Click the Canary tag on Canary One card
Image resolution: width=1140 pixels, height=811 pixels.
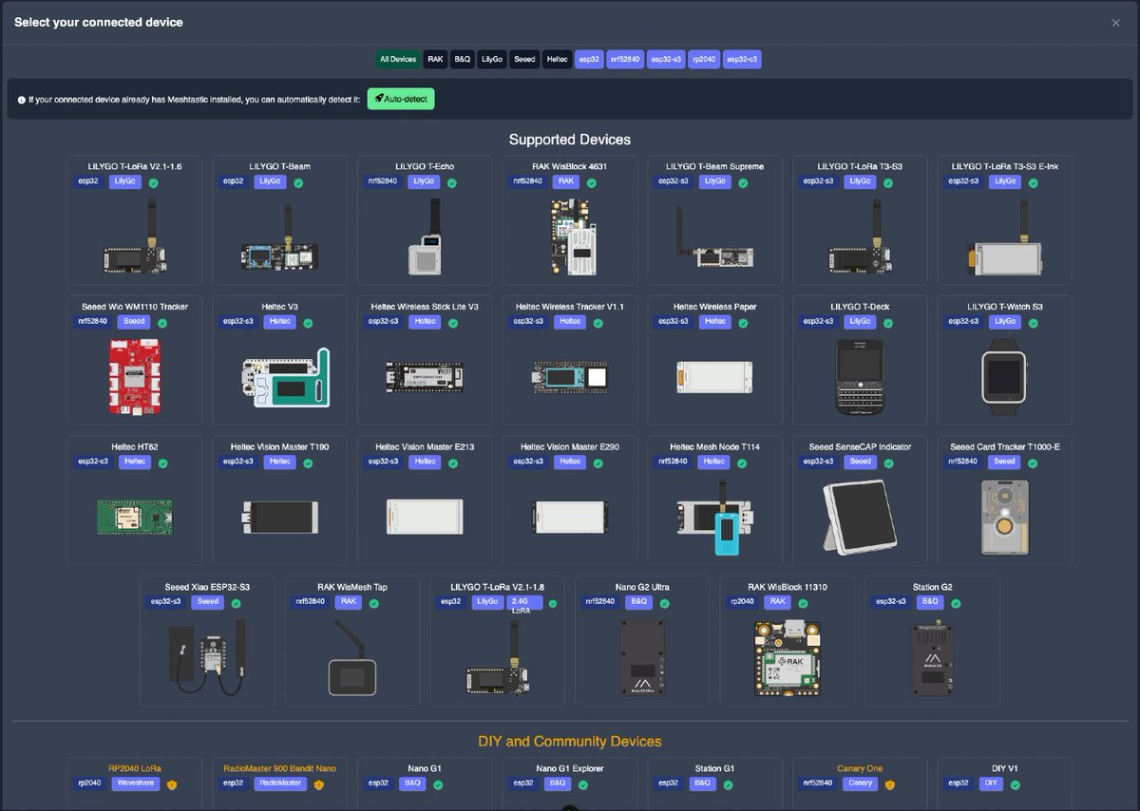click(x=861, y=783)
